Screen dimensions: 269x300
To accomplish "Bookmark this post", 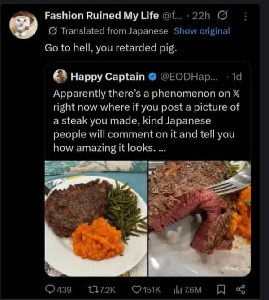I will tap(221, 290).
